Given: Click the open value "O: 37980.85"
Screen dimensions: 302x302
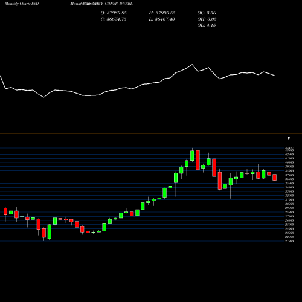Looking at the screenshot, I should [114, 13].
